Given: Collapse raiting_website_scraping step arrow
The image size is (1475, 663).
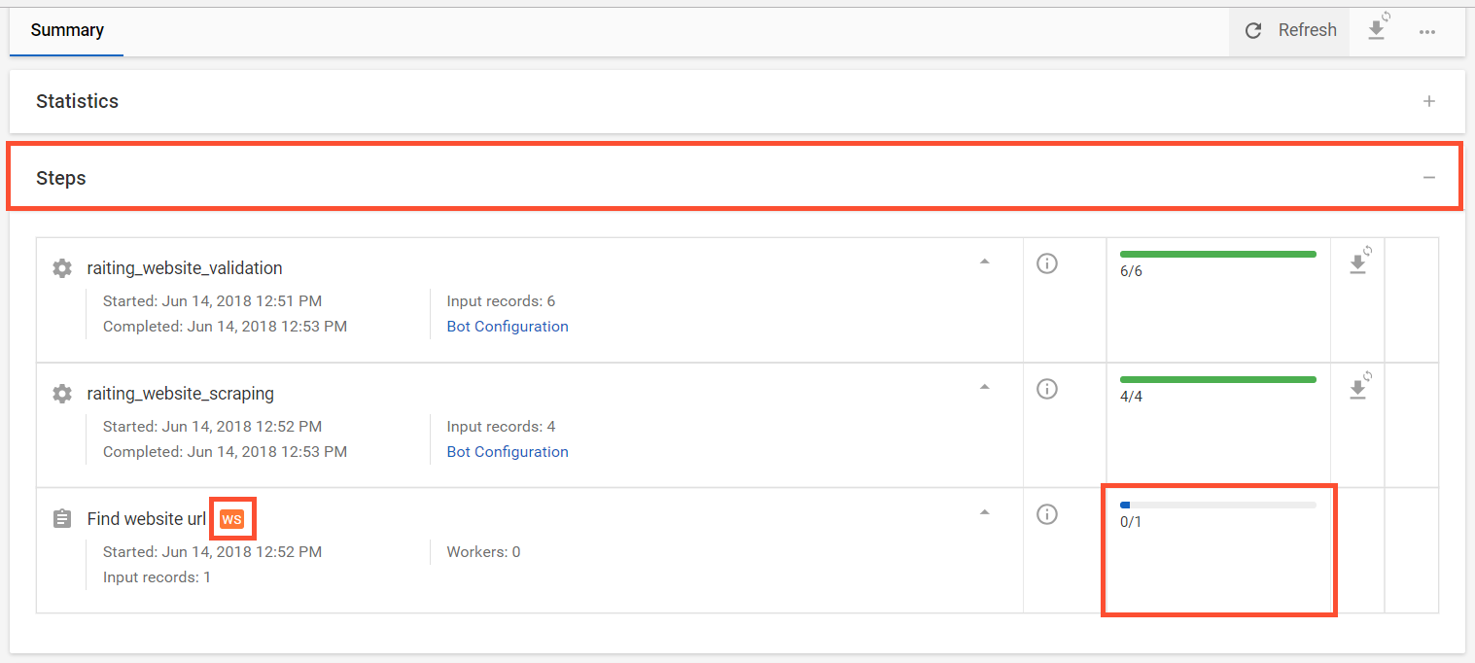Looking at the screenshot, I should [x=984, y=387].
